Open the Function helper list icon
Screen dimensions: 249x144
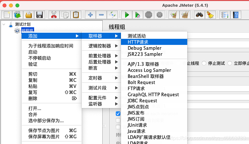[x=225, y=15]
